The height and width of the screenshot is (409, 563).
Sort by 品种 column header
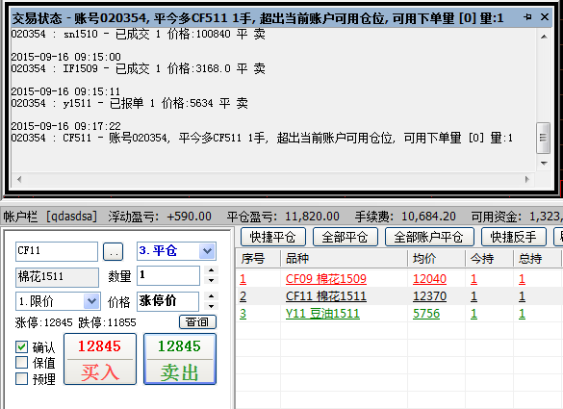344,259
